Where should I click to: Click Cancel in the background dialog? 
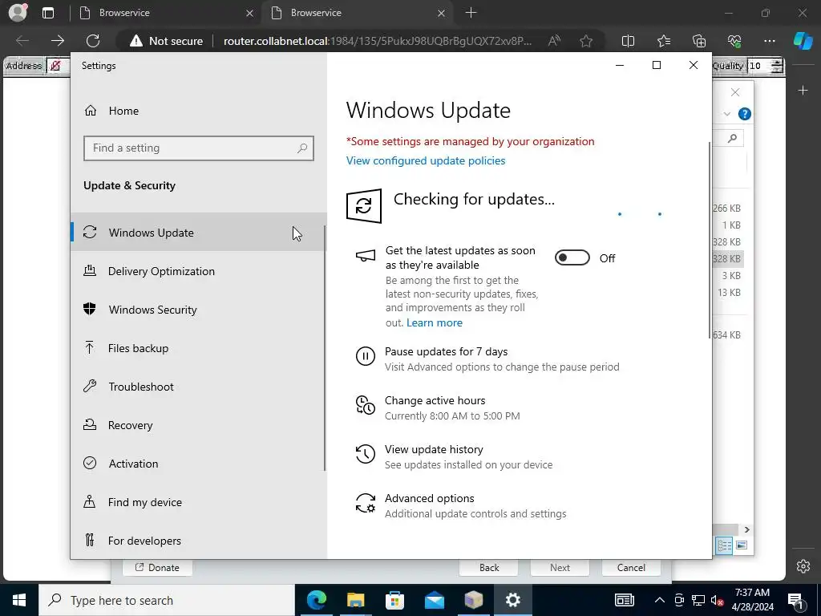point(631,567)
